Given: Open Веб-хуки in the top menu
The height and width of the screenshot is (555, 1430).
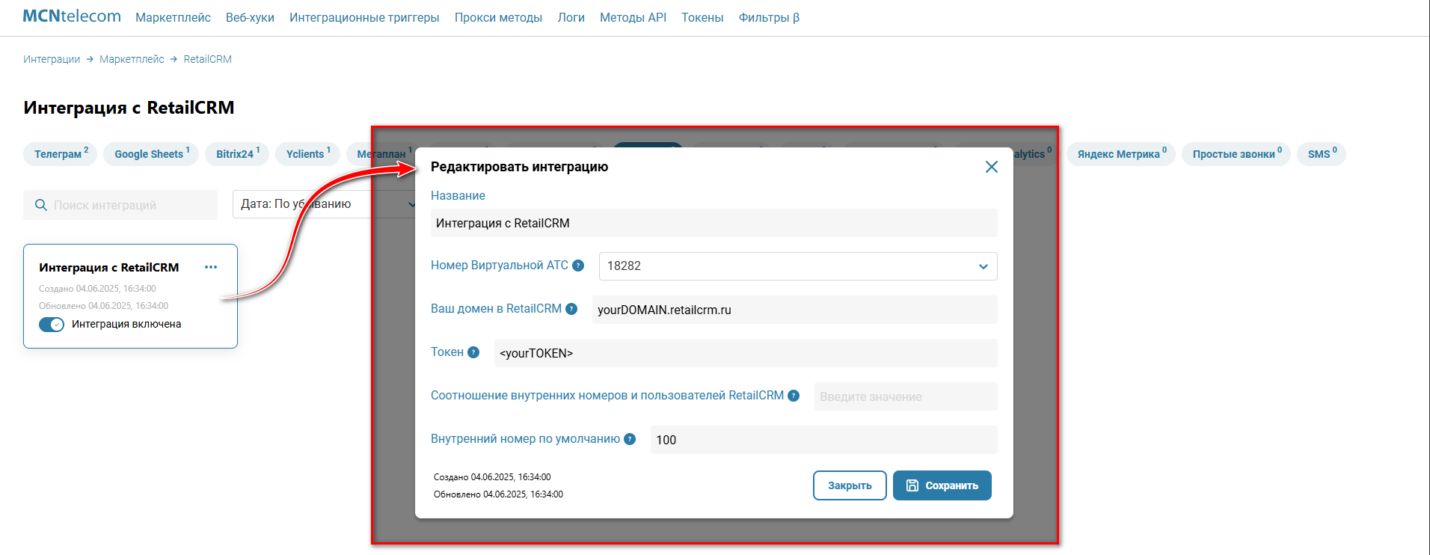Looking at the screenshot, I should click(250, 17).
